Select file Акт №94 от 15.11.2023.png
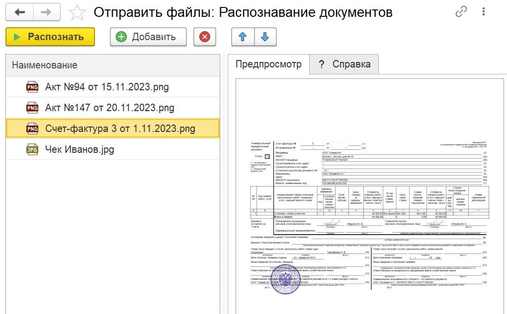This screenshot has height=314, width=507. (112, 87)
